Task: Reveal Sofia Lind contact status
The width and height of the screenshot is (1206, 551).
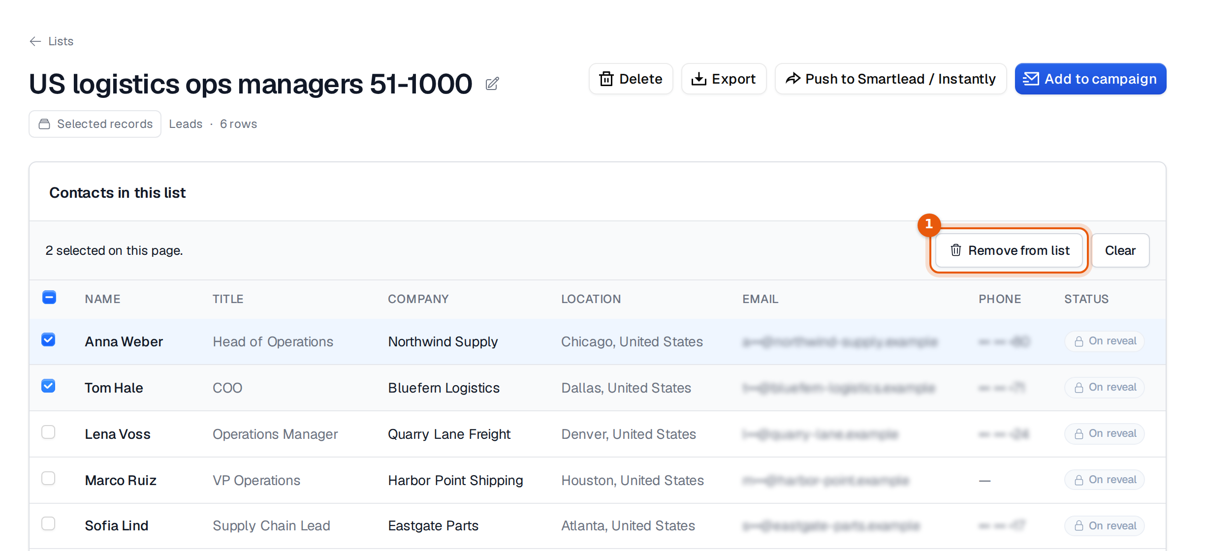Action: click(x=1104, y=526)
